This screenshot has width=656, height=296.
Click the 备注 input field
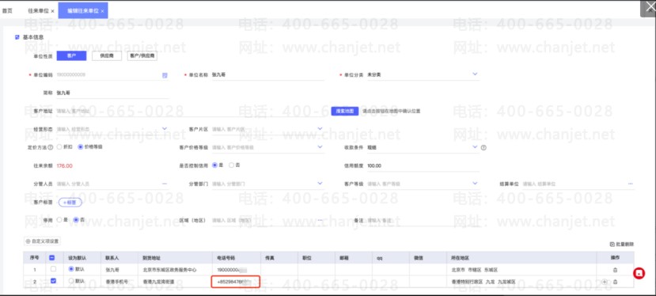(423, 220)
